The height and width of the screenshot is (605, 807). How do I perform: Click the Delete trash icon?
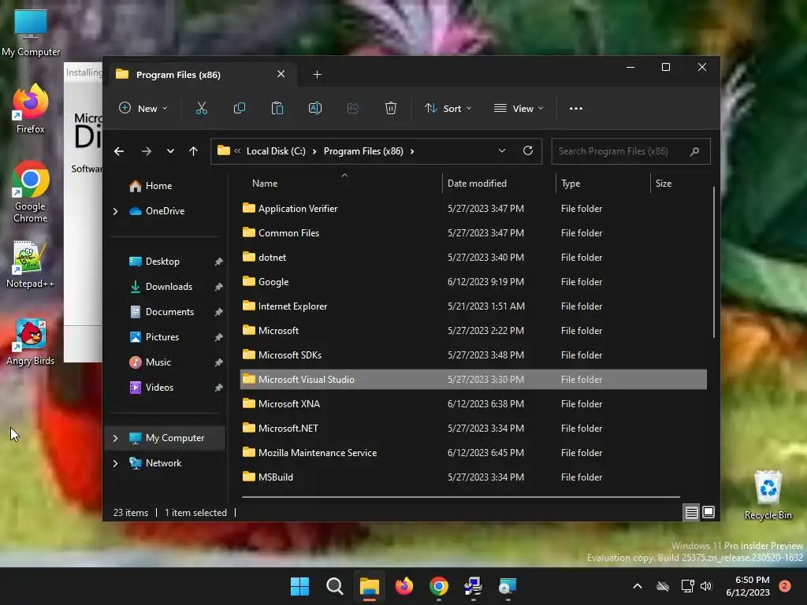(391, 108)
